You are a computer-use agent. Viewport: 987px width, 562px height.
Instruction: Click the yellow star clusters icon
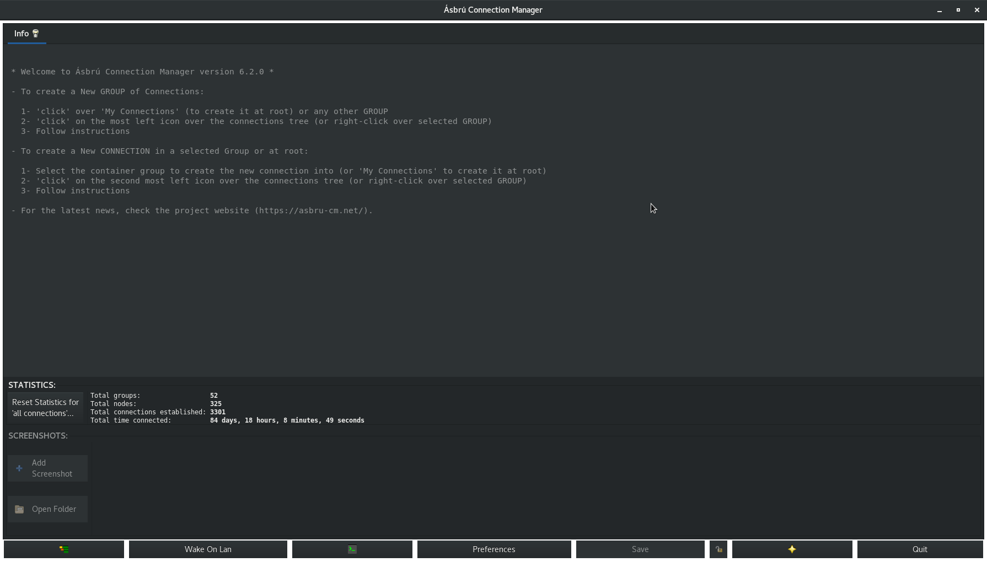pyautogui.click(x=792, y=549)
